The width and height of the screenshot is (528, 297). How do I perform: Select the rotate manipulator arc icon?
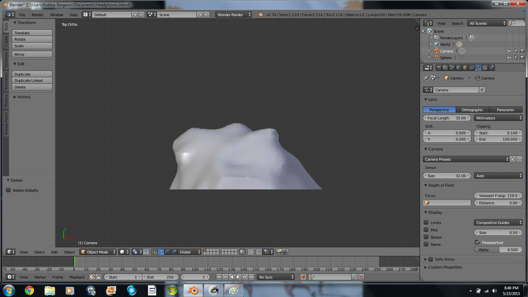tap(167, 252)
